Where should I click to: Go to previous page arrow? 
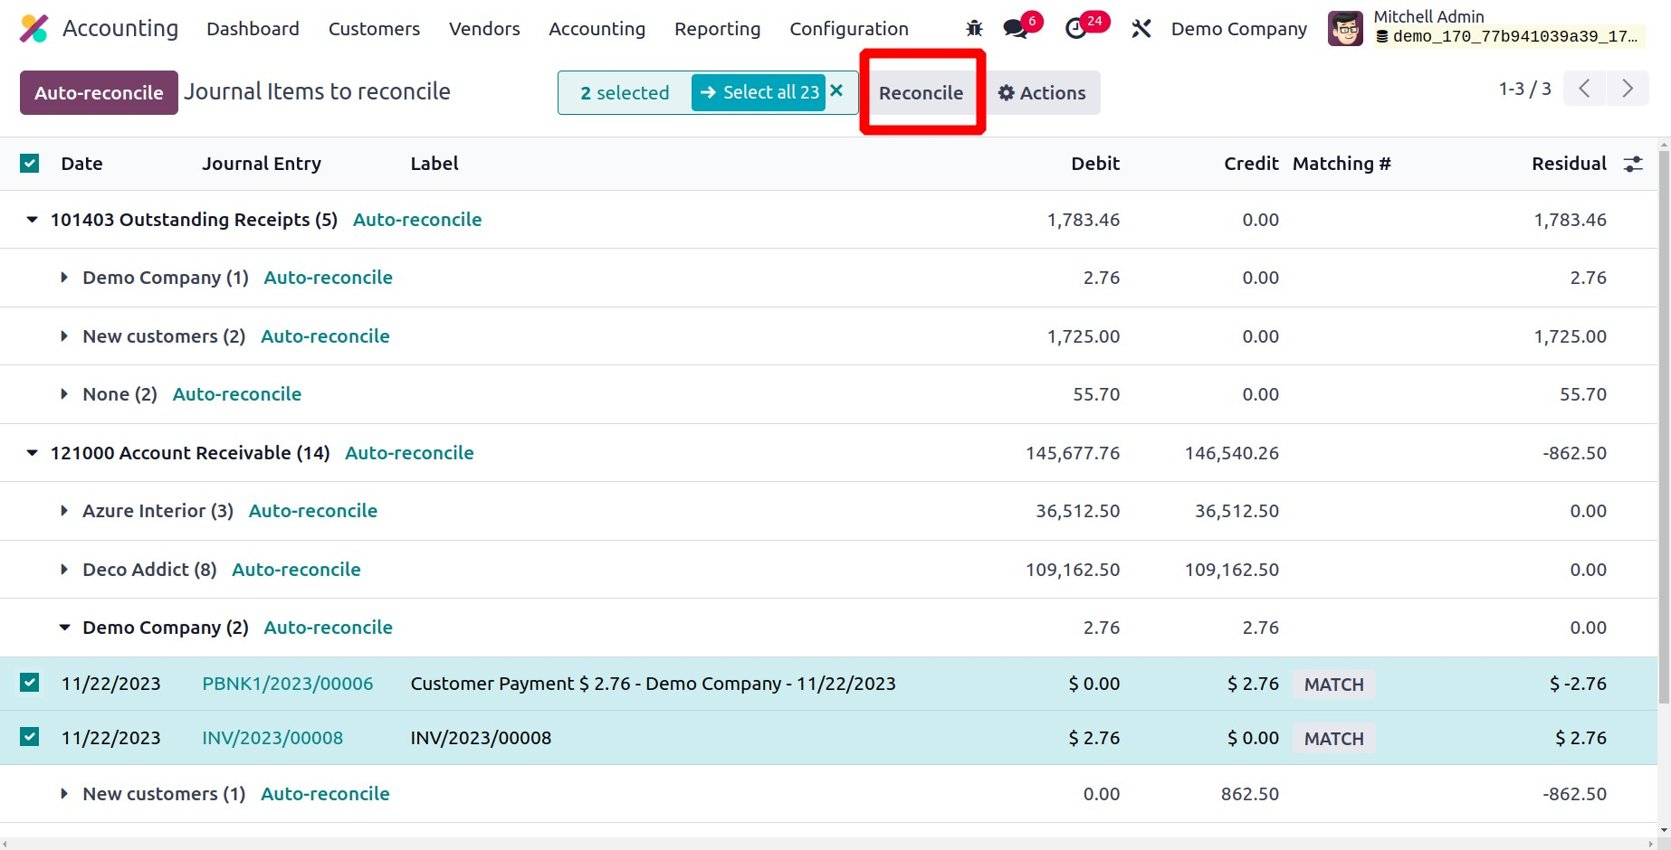[1584, 89]
